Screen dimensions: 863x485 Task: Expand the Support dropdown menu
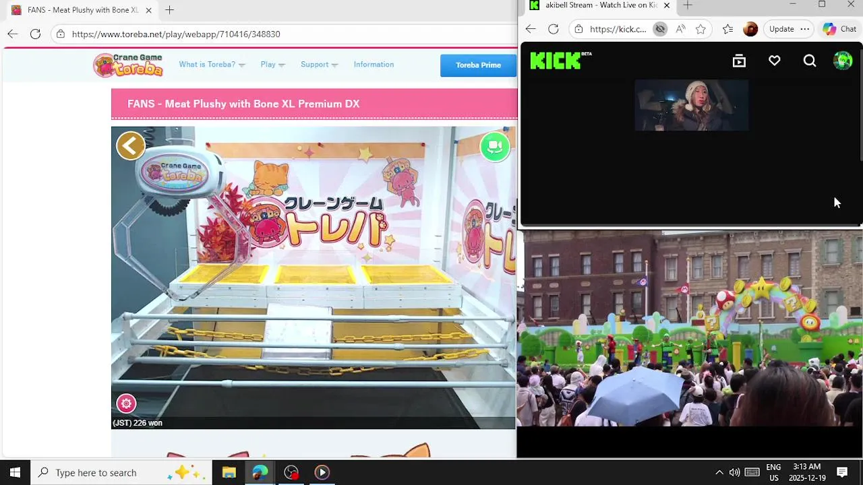pyautogui.click(x=319, y=65)
